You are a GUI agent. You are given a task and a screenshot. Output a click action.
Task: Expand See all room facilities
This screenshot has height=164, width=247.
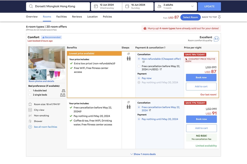click(46, 127)
